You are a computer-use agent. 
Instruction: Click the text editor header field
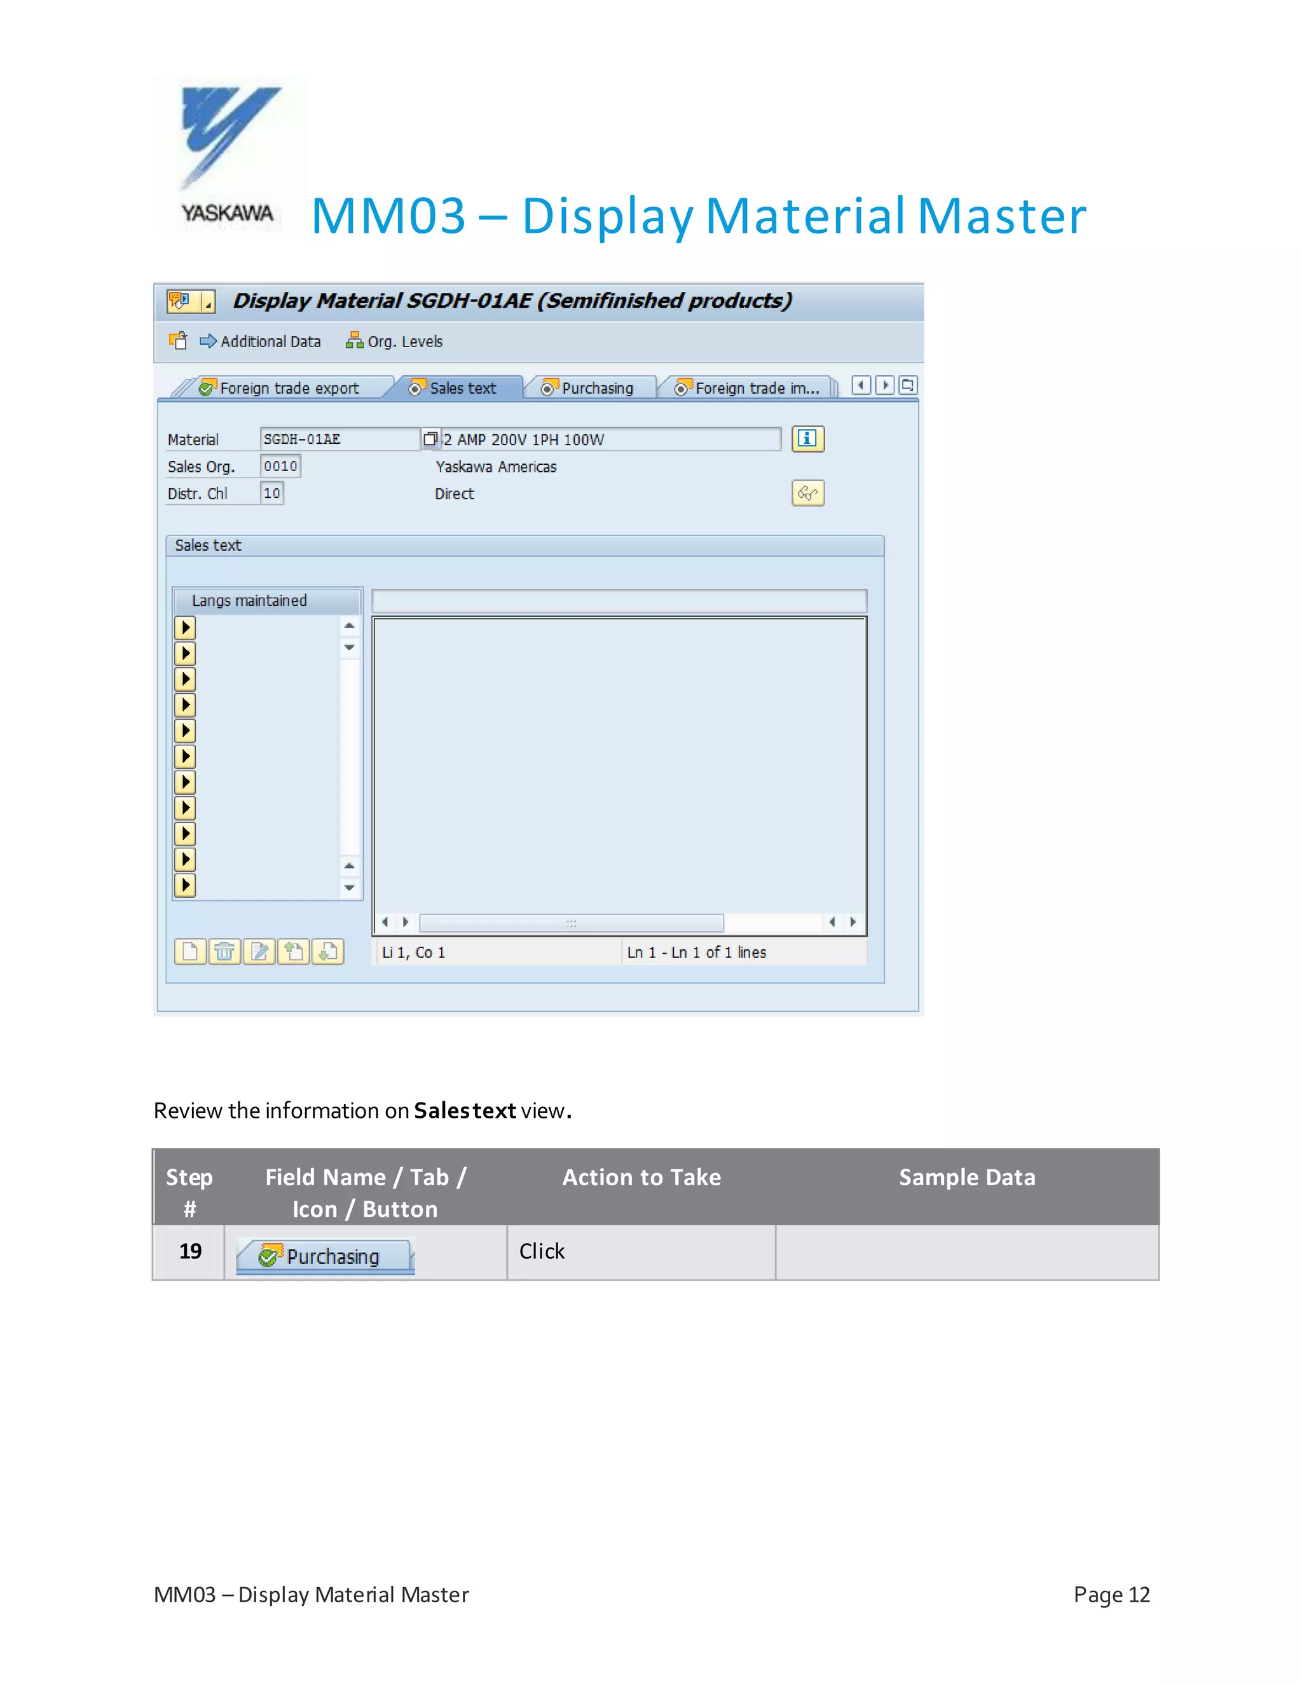coord(619,601)
